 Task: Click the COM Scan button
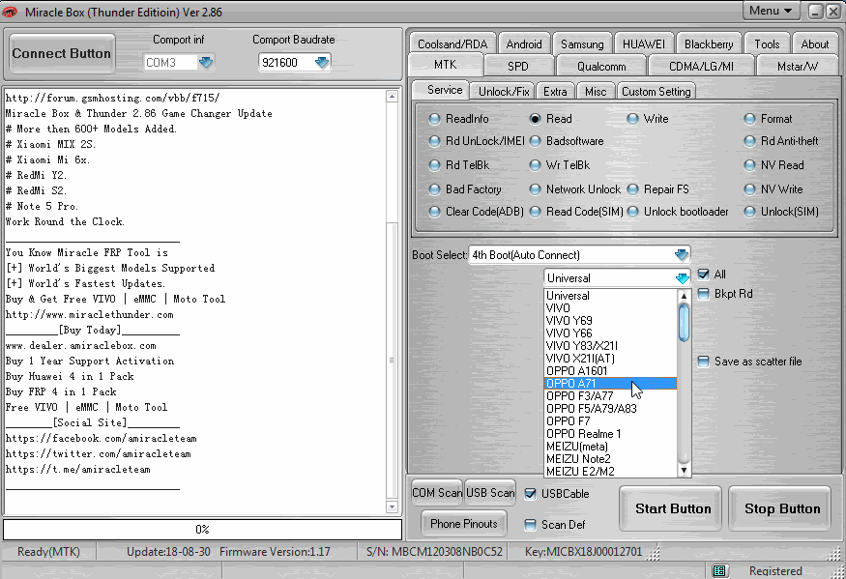pos(437,493)
